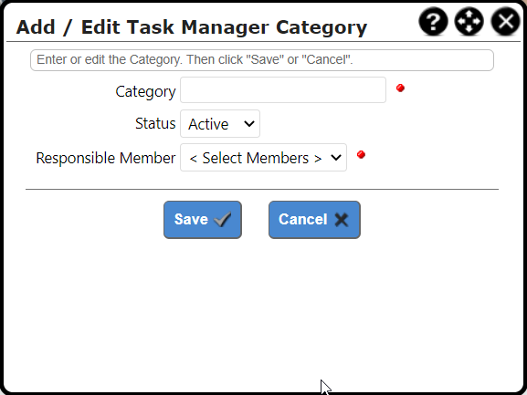This screenshot has height=395, width=527.
Task: Click the X icon on Cancel
Action: (x=342, y=220)
